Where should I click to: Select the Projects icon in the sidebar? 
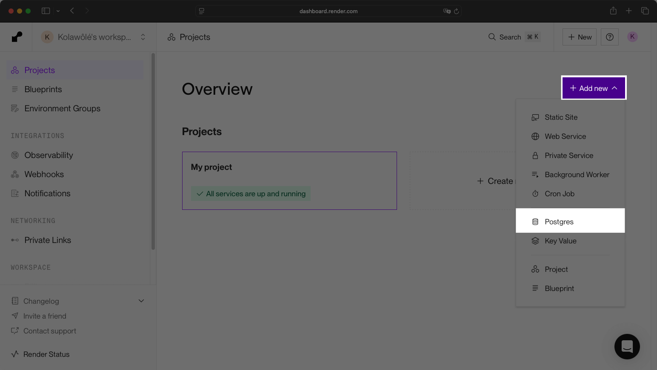click(x=14, y=70)
